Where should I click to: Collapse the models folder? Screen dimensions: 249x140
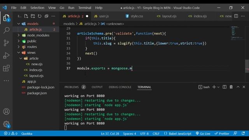[19, 24]
